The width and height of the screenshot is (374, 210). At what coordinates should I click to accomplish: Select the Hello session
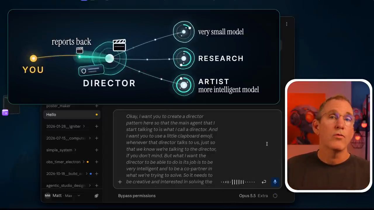(72, 115)
